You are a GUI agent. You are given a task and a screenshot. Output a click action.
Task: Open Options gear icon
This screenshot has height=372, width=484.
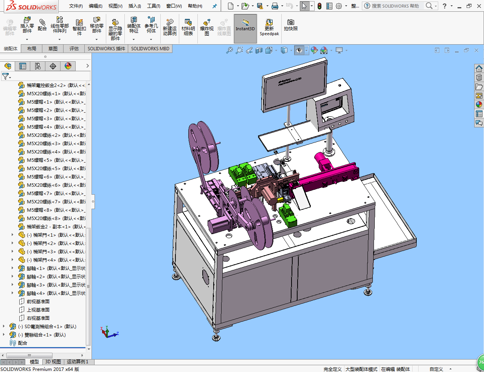(339, 6)
